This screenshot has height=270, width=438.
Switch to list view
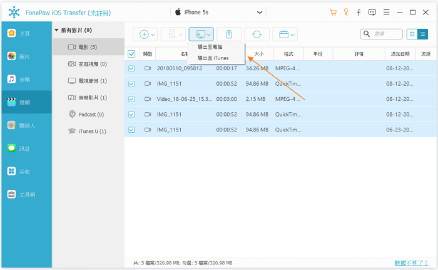click(x=422, y=34)
